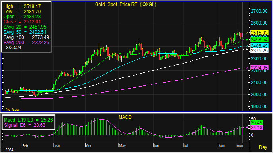Select the SAvg 20 = 2451.95 line
The height and width of the screenshot is (153, 273).
25,27
